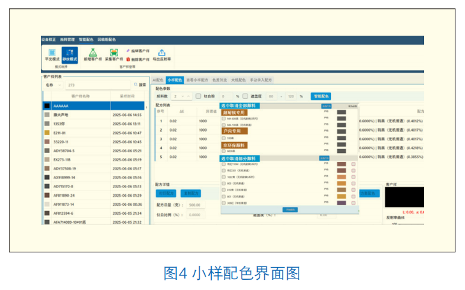This screenshot has width=465, height=290.
Task: Select the 砂纹模式 sand-texture mode icon
Action: point(70,53)
